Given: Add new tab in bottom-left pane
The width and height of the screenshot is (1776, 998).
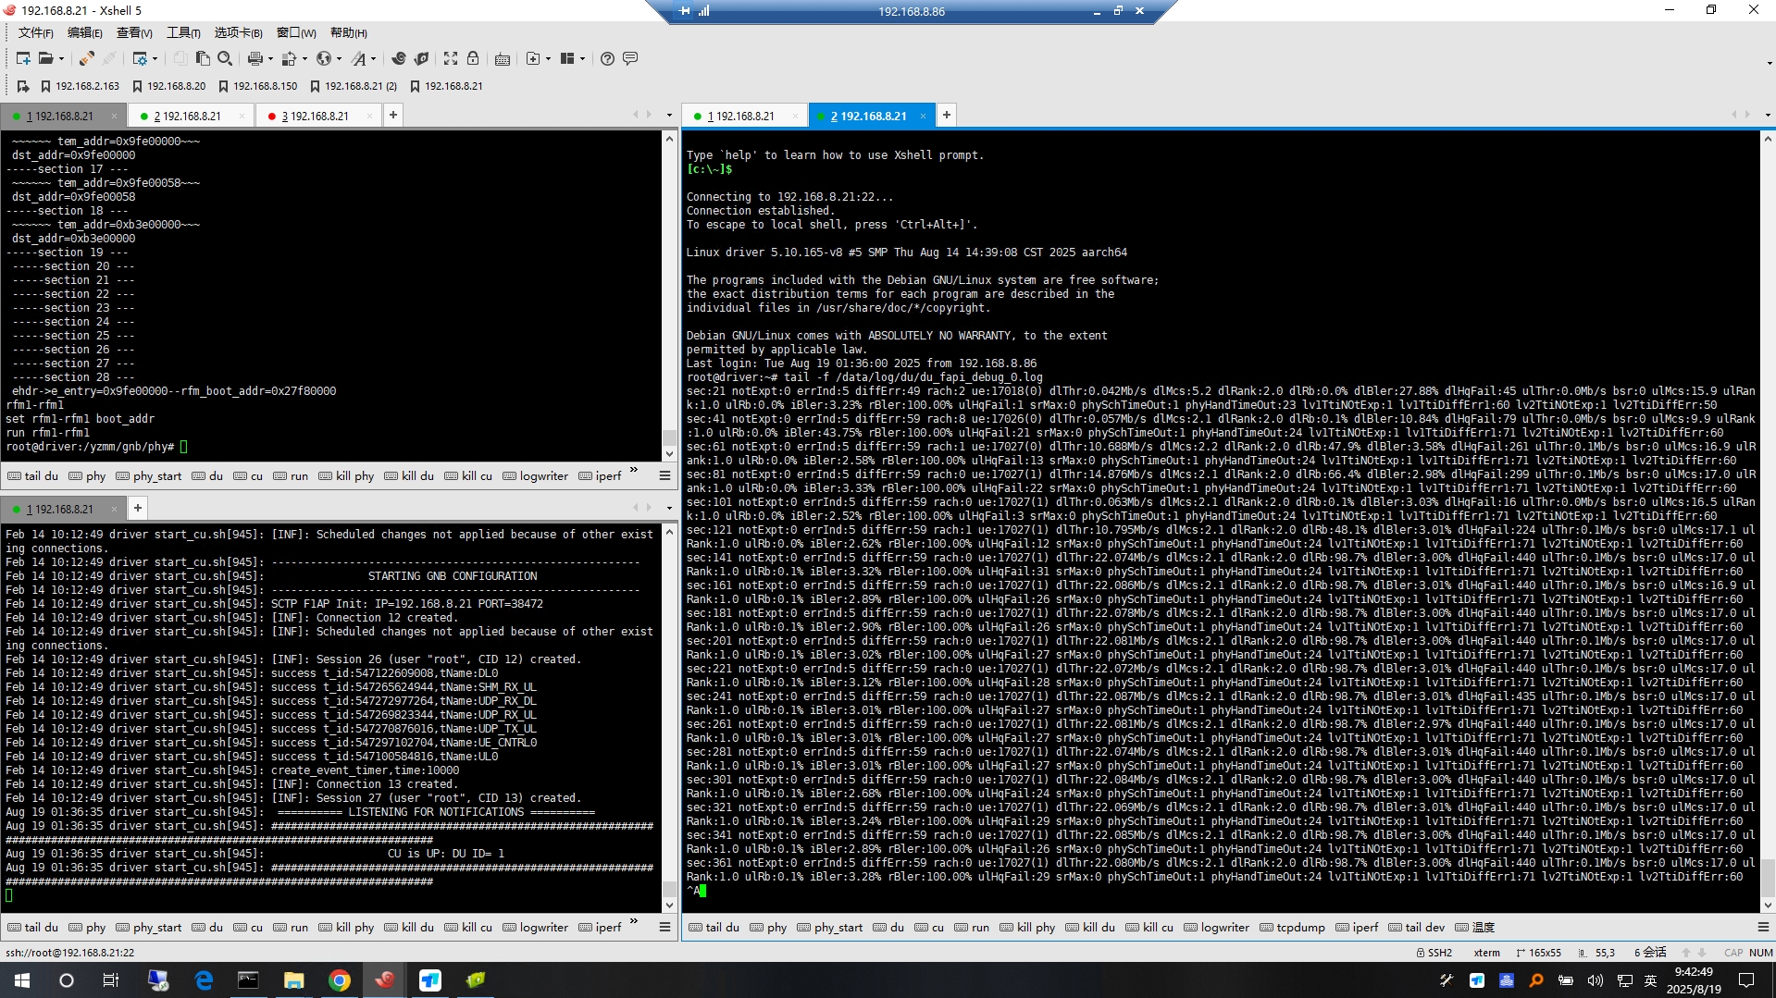Looking at the screenshot, I should (138, 508).
